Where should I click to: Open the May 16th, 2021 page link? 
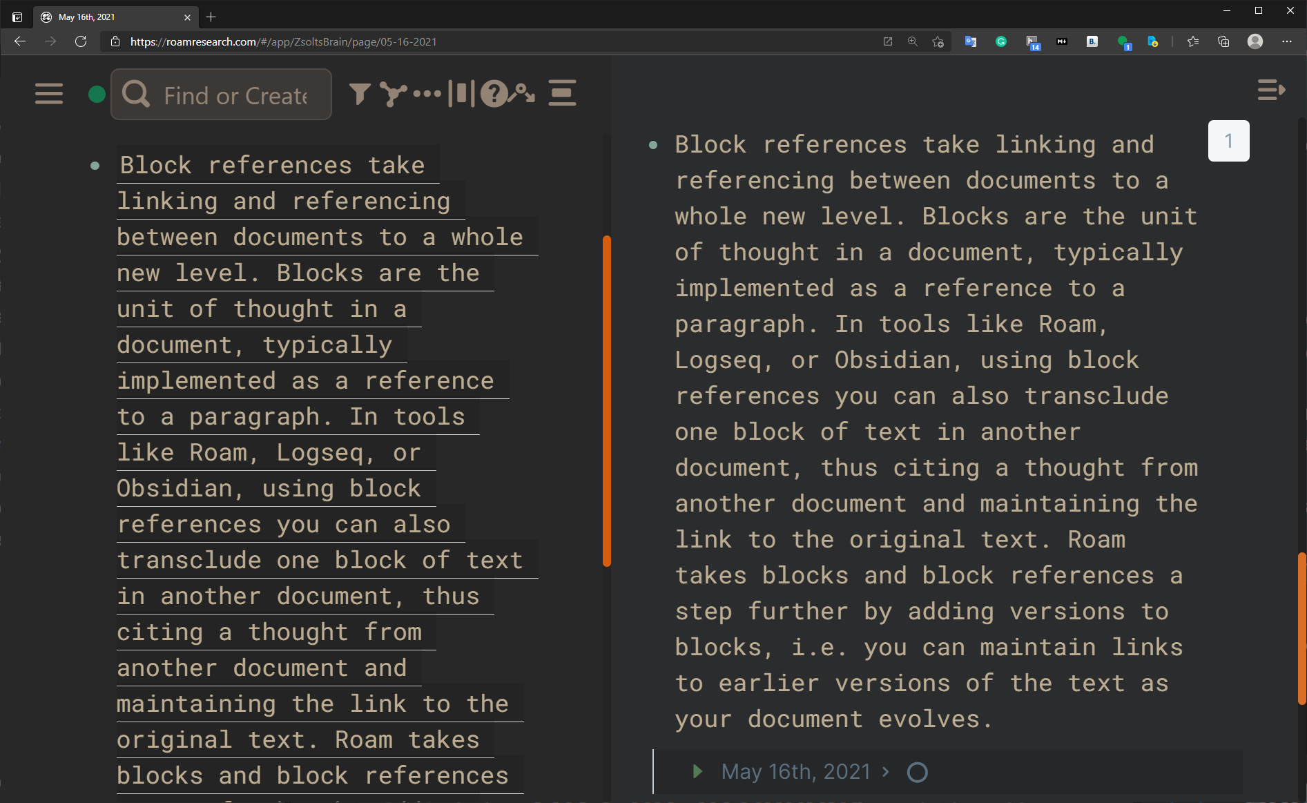(x=796, y=771)
